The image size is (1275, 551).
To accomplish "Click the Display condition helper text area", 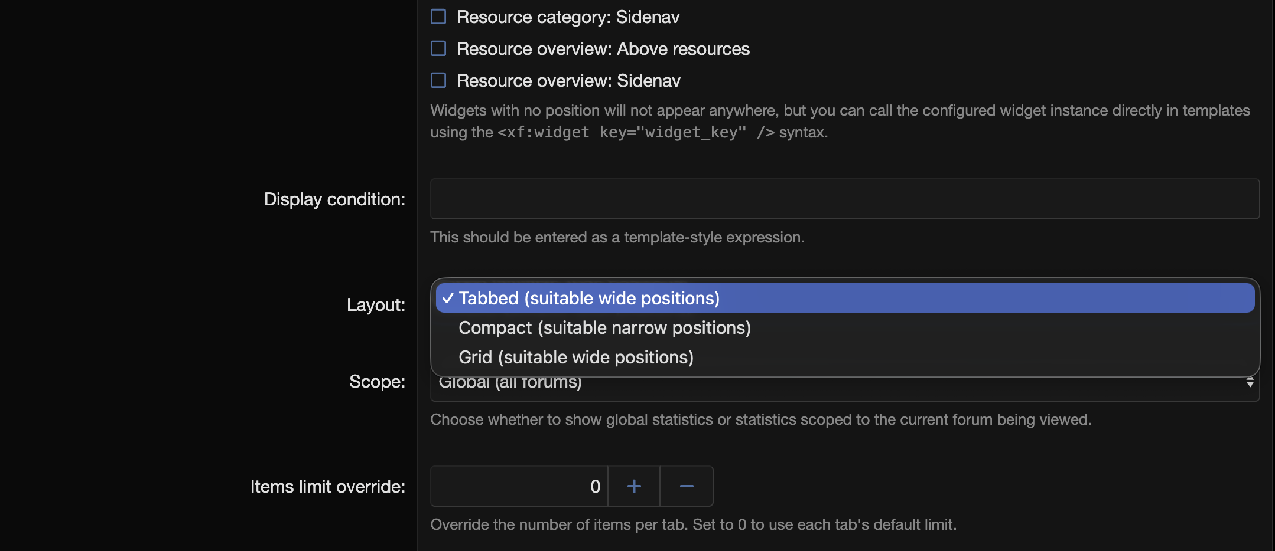I will click(x=617, y=237).
